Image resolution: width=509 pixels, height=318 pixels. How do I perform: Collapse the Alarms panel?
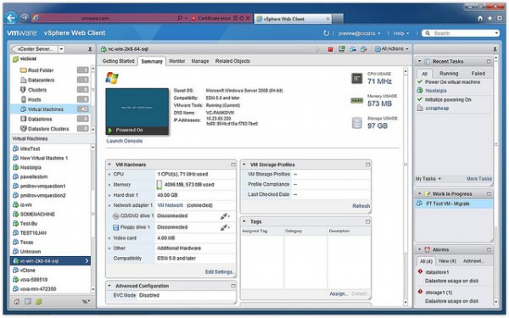(419, 249)
